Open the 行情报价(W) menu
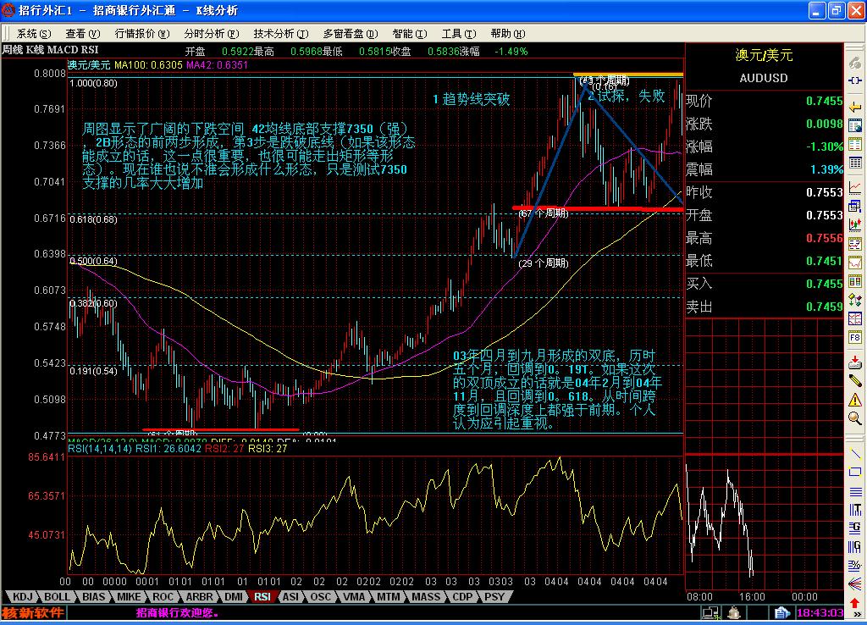Screen dimensions: 867x625 pos(142,34)
